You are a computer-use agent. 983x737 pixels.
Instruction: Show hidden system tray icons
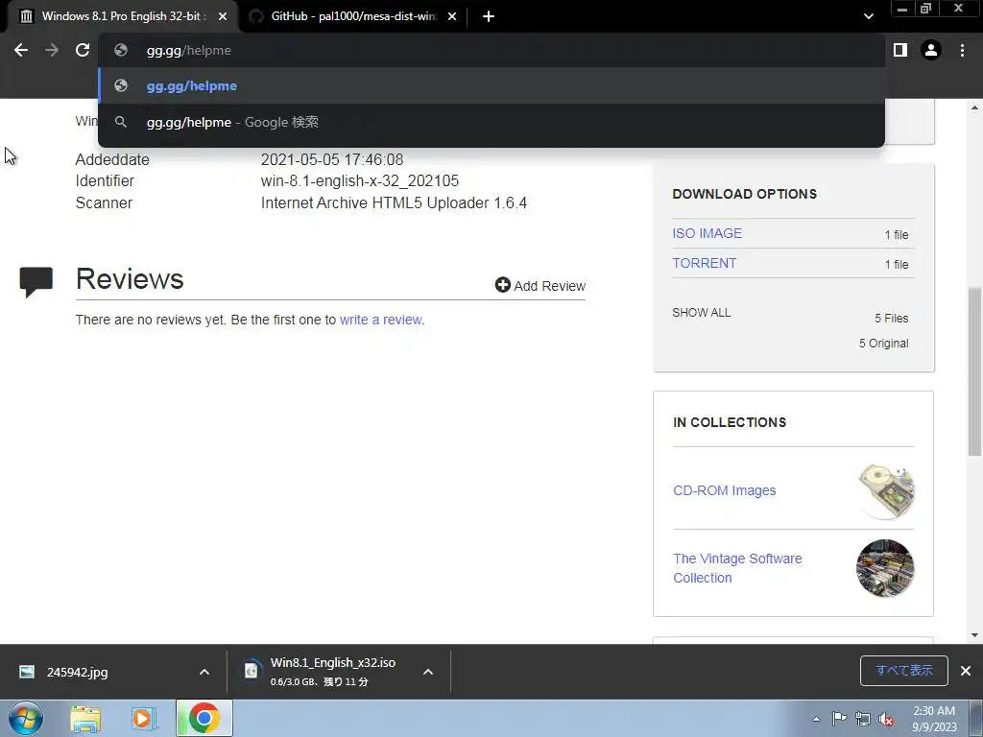[x=816, y=719]
